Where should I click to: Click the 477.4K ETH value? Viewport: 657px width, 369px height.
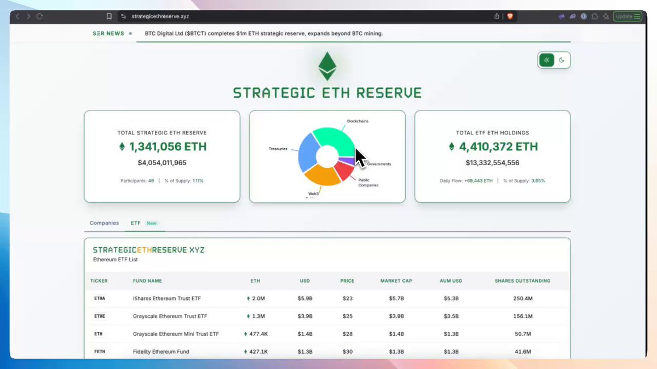(x=259, y=333)
